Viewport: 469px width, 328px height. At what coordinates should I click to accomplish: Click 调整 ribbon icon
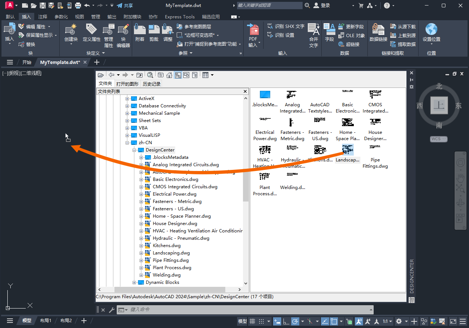(x=168, y=32)
